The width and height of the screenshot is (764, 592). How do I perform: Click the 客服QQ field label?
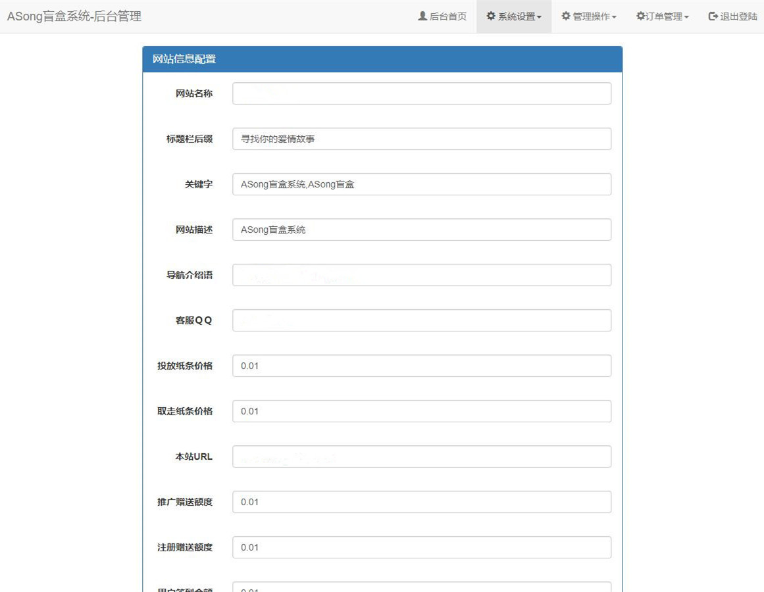click(x=194, y=320)
